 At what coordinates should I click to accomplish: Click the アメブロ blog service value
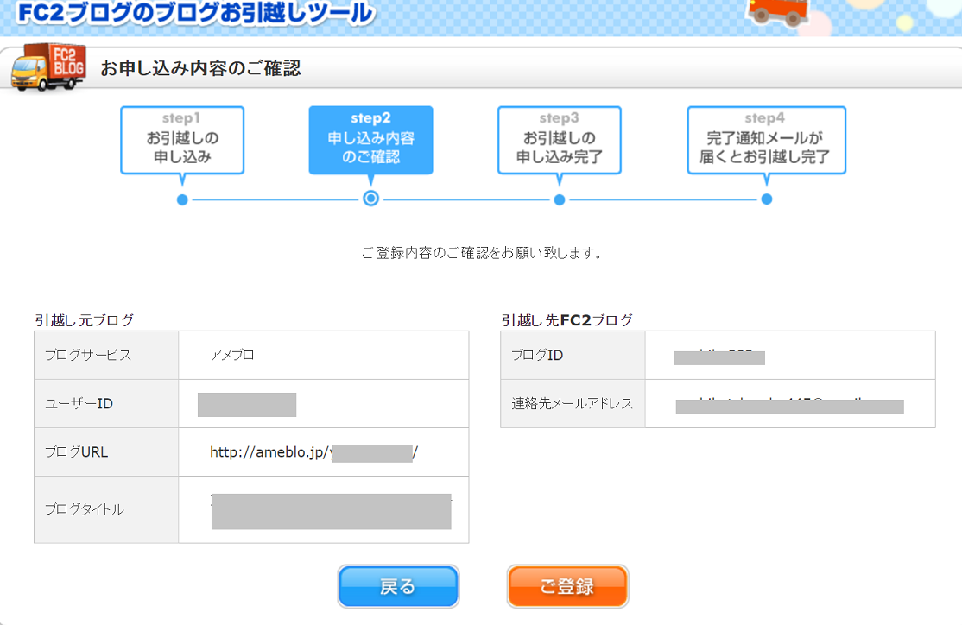pyautogui.click(x=231, y=355)
